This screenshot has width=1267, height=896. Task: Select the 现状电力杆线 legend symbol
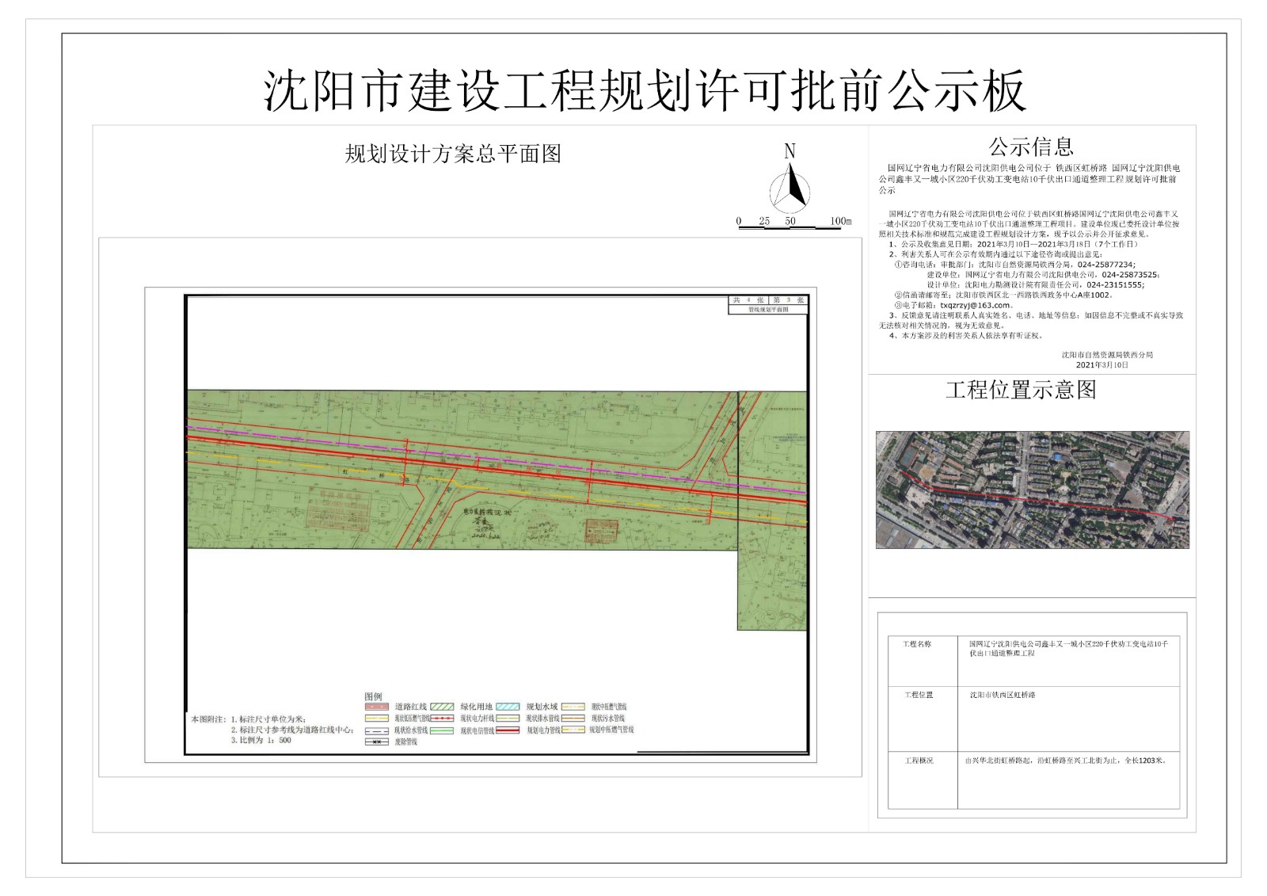(x=442, y=718)
